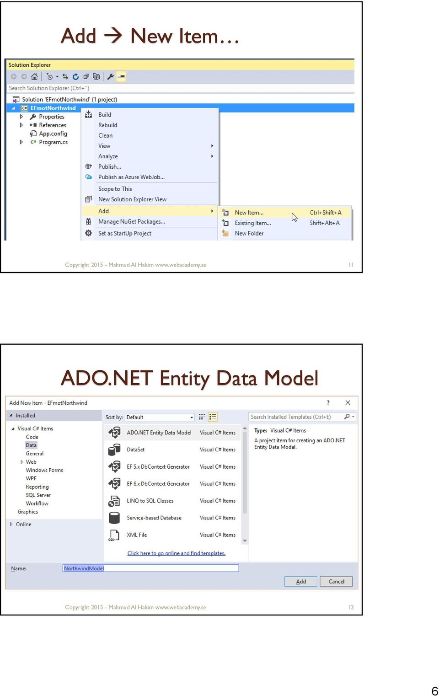Select EF 5.x DbContext Generator template

point(173,467)
